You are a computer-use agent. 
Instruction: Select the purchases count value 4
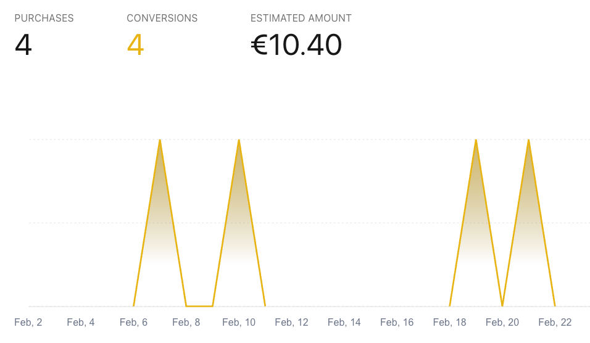tap(23, 45)
